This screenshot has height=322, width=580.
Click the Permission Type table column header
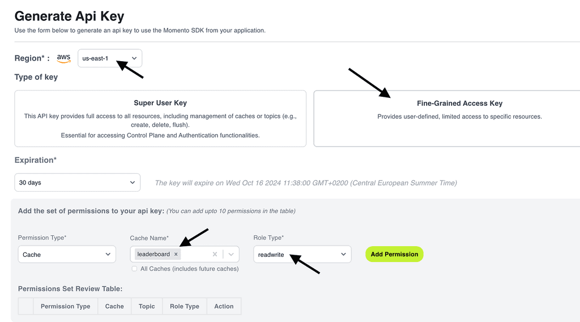(x=65, y=306)
